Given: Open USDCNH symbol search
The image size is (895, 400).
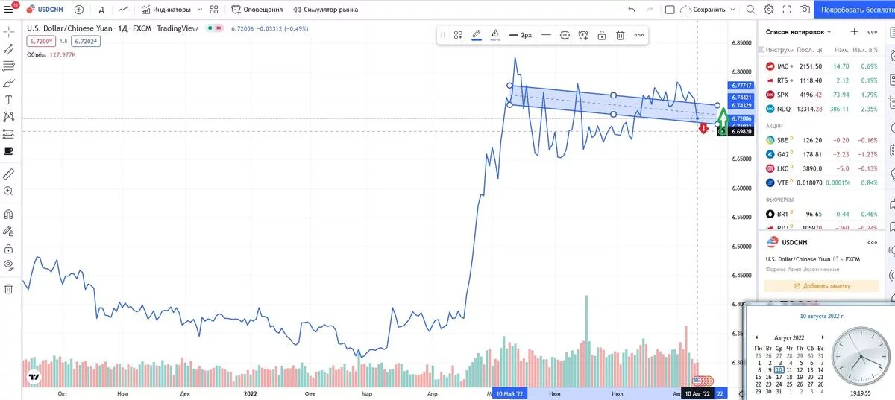Looking at the screenshot, I should [44, 10].
